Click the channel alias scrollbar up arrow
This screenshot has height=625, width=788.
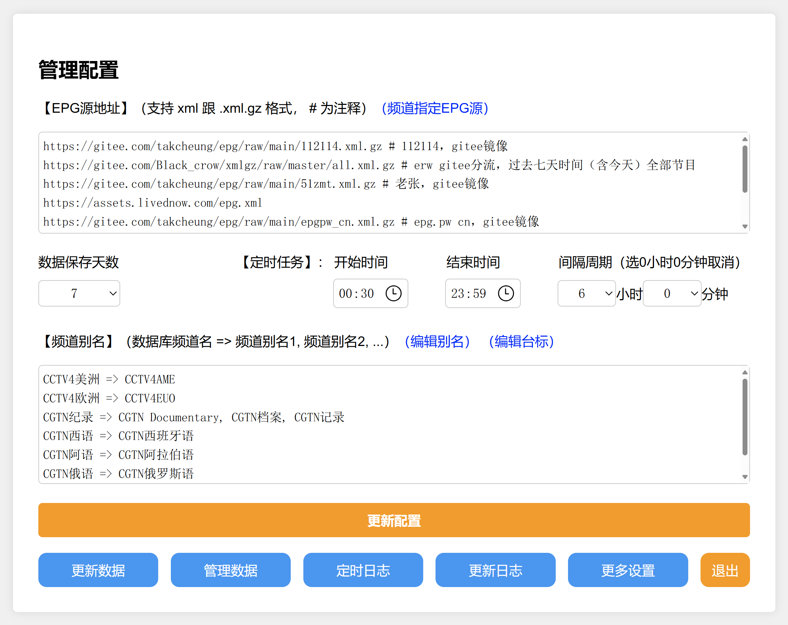[745, 372]
